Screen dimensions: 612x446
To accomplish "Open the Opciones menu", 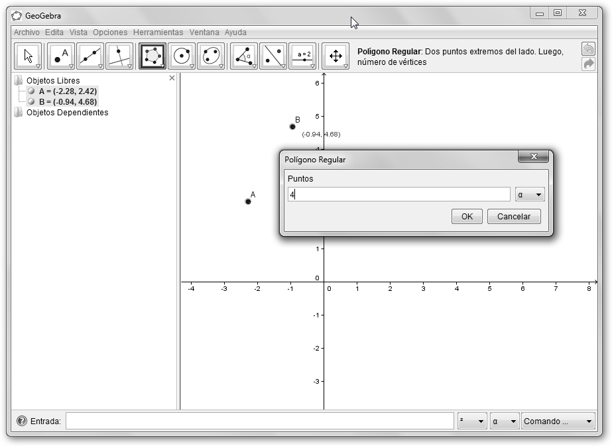I will pos(110,32).
